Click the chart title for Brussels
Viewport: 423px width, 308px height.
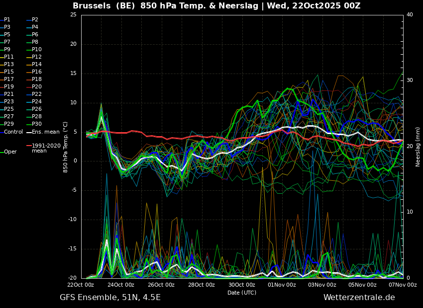pyautogui.click(x=216, y=6)
